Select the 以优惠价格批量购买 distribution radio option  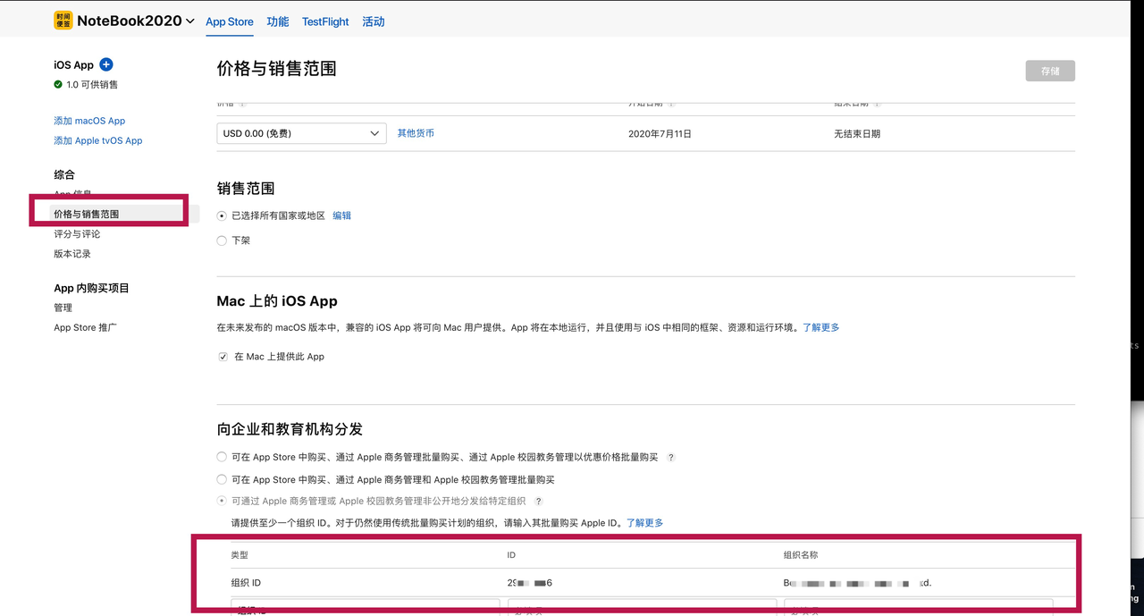pos(222,457)
